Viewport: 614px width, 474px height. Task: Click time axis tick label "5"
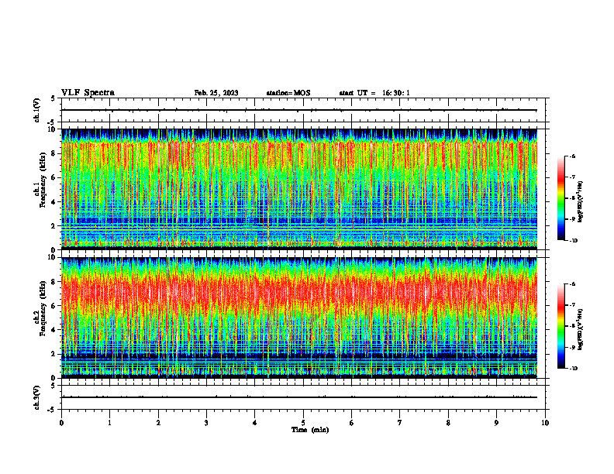tap(303, 423)
